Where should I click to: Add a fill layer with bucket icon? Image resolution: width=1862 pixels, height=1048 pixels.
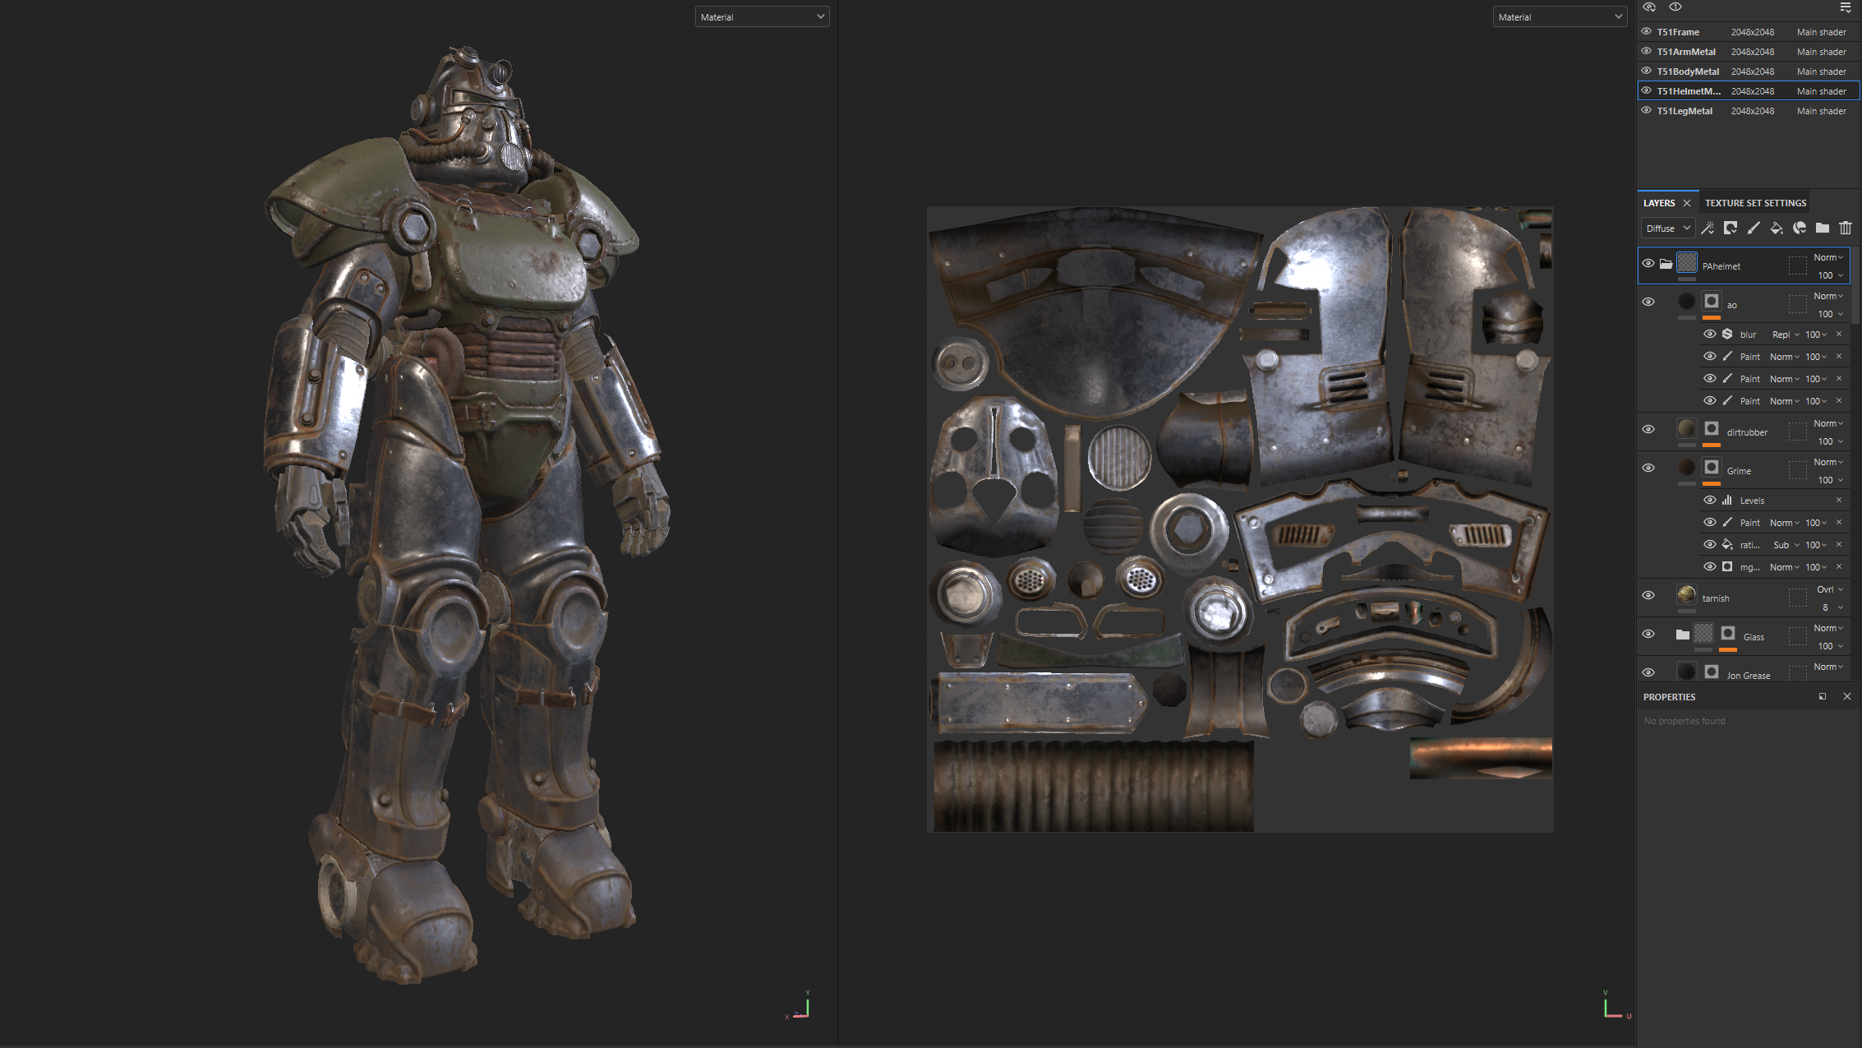[x=1777, y=229]
